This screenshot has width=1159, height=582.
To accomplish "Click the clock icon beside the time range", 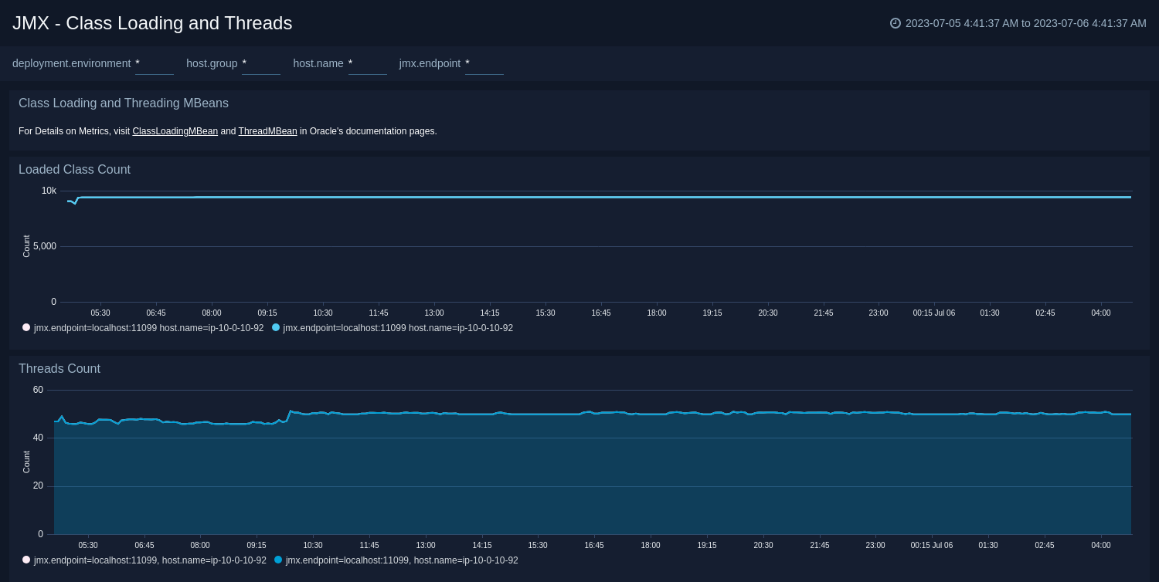I will point(896,23).
